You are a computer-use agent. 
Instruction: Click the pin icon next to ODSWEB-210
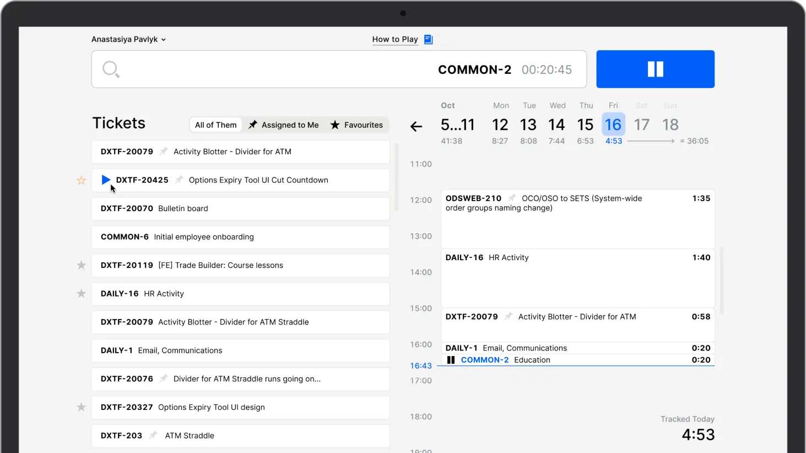coord(511,198)
